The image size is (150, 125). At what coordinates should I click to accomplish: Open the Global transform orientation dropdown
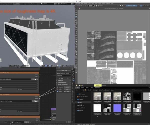coord(12,66)
